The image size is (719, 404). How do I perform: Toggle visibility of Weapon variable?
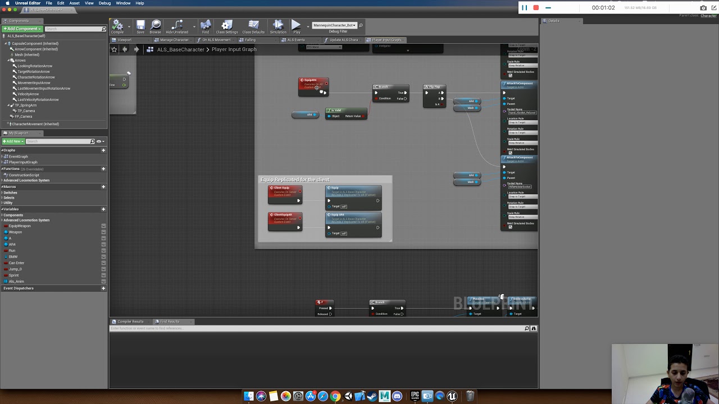click(x=103, y=232)
